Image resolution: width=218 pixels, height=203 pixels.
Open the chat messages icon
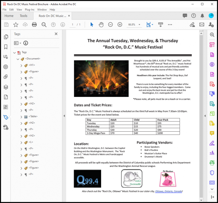(185, 16)
